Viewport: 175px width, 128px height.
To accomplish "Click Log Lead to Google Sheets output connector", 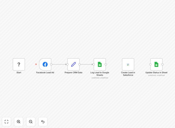I will (x=106, y=64).
